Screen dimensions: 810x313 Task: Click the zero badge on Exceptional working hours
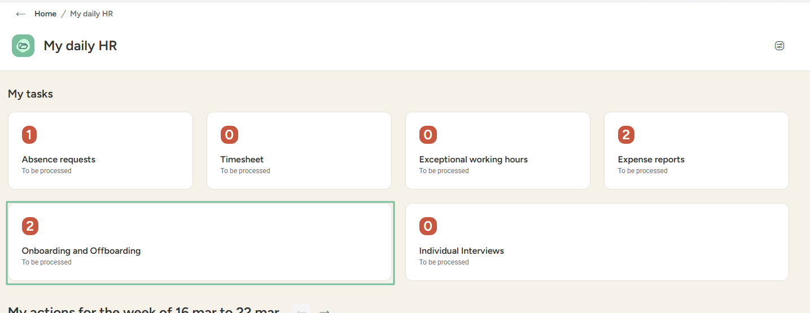point(427,135)
